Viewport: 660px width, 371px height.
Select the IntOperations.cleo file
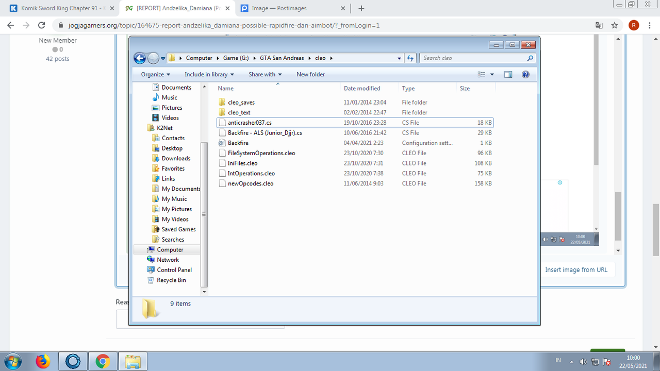(x=355, y=173)
